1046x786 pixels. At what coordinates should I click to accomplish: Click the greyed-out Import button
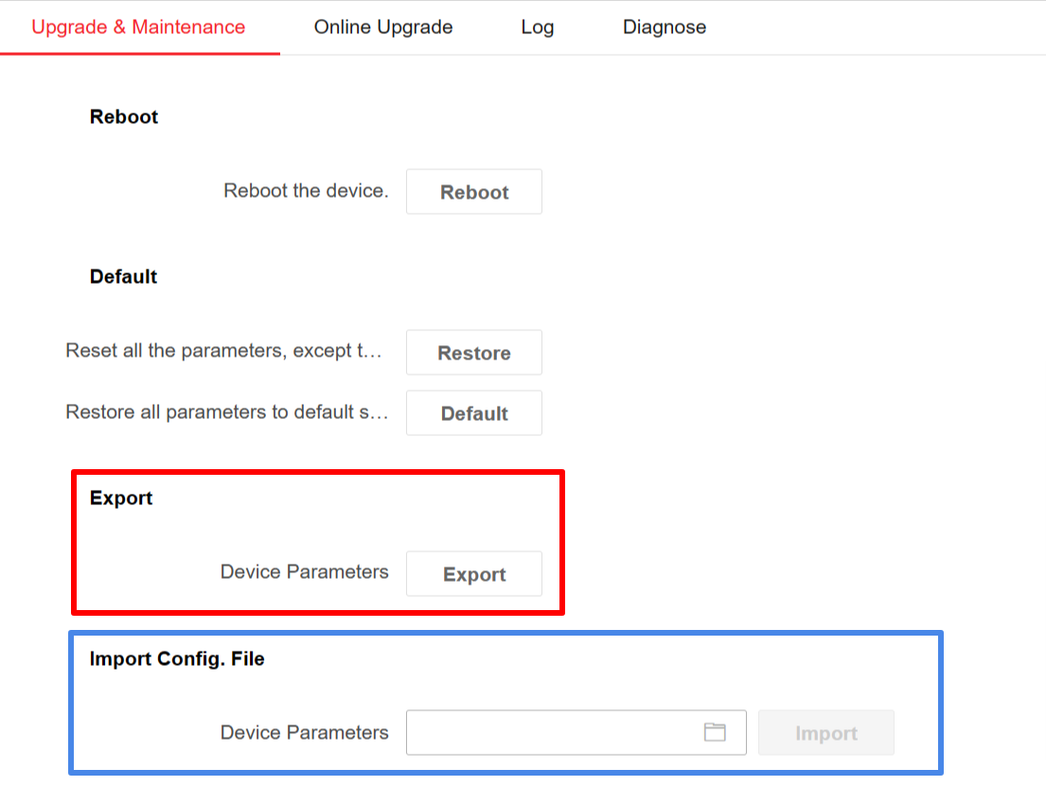tap(825, 733)
